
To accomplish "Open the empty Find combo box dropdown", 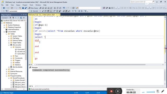I will 100,8.
